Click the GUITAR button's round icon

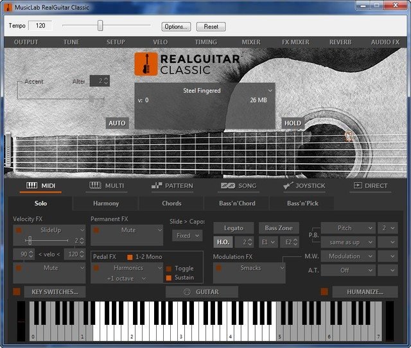coord(187,291)
